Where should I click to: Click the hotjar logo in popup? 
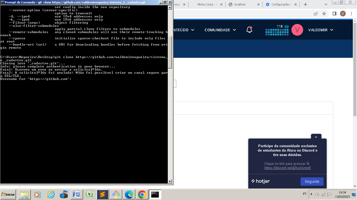261,181
